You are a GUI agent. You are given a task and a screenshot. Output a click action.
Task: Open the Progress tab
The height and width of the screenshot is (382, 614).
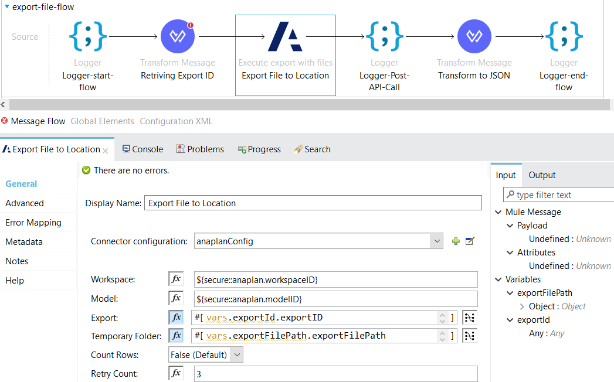[259, 149]
